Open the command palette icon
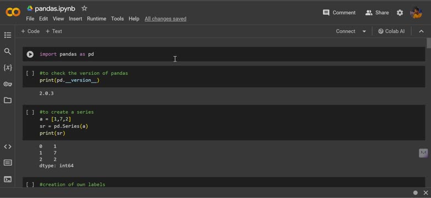The width and height of the screenshot is (431, 198). tap(8, 163)
